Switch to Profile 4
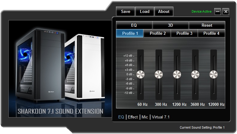 click(211, 33)
